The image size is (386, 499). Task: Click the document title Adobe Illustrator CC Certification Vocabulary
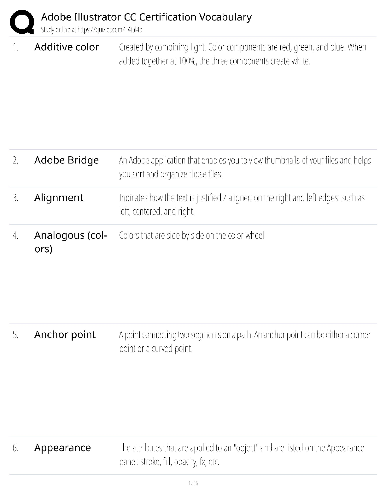click(146, 17)
